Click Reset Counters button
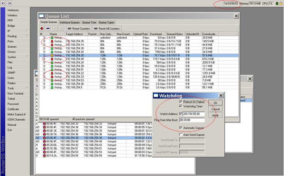284x176 pixels. pos(78,29)
